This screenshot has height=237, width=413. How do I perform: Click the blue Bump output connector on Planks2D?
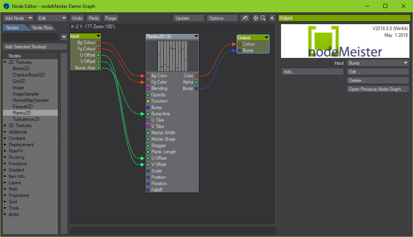[197, 88]
